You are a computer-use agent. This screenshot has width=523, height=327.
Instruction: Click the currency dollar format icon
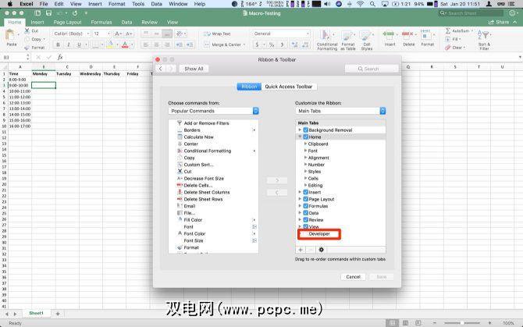click(x=257, y=44)
